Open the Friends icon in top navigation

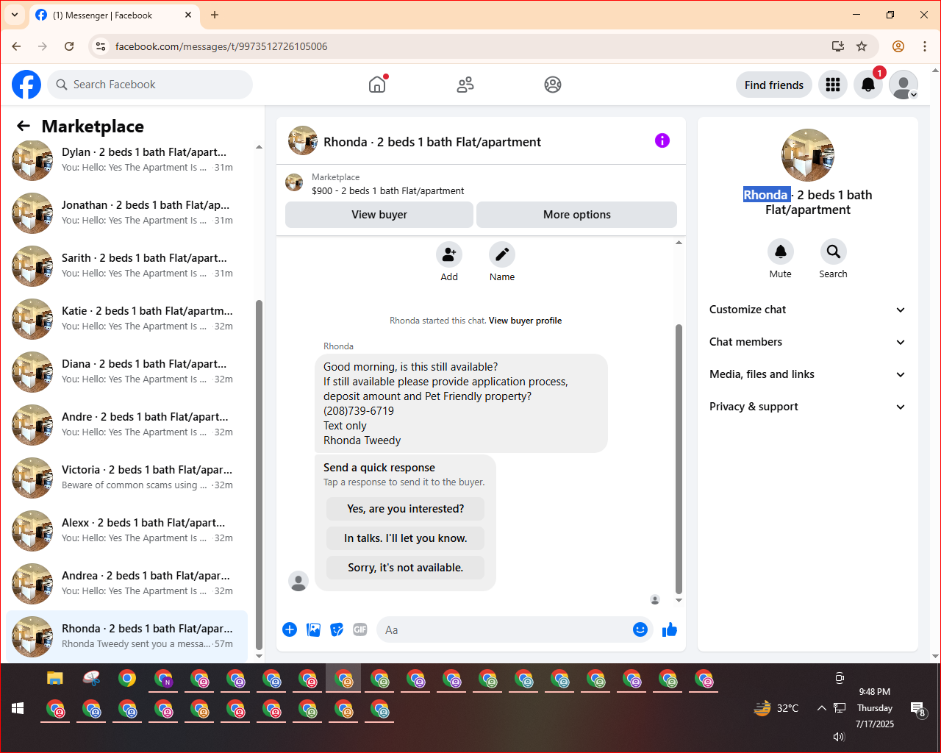[x=465, y=85]
